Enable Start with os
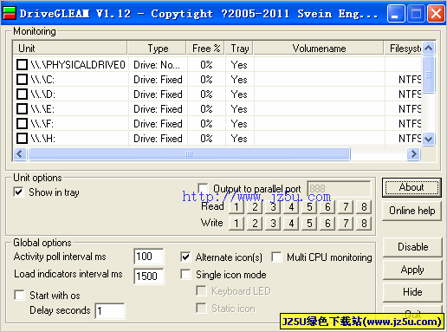 [19, 295]
